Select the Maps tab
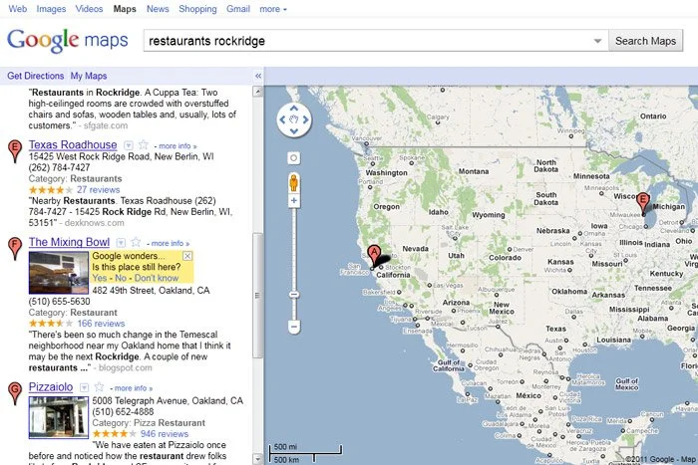698x465 pixels. (x=125, y=9)
